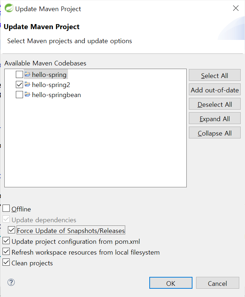Close the dialog with the X button
The width and height of the screenshot is (245, 297).
pyautogui.click(x=236, y=8)
